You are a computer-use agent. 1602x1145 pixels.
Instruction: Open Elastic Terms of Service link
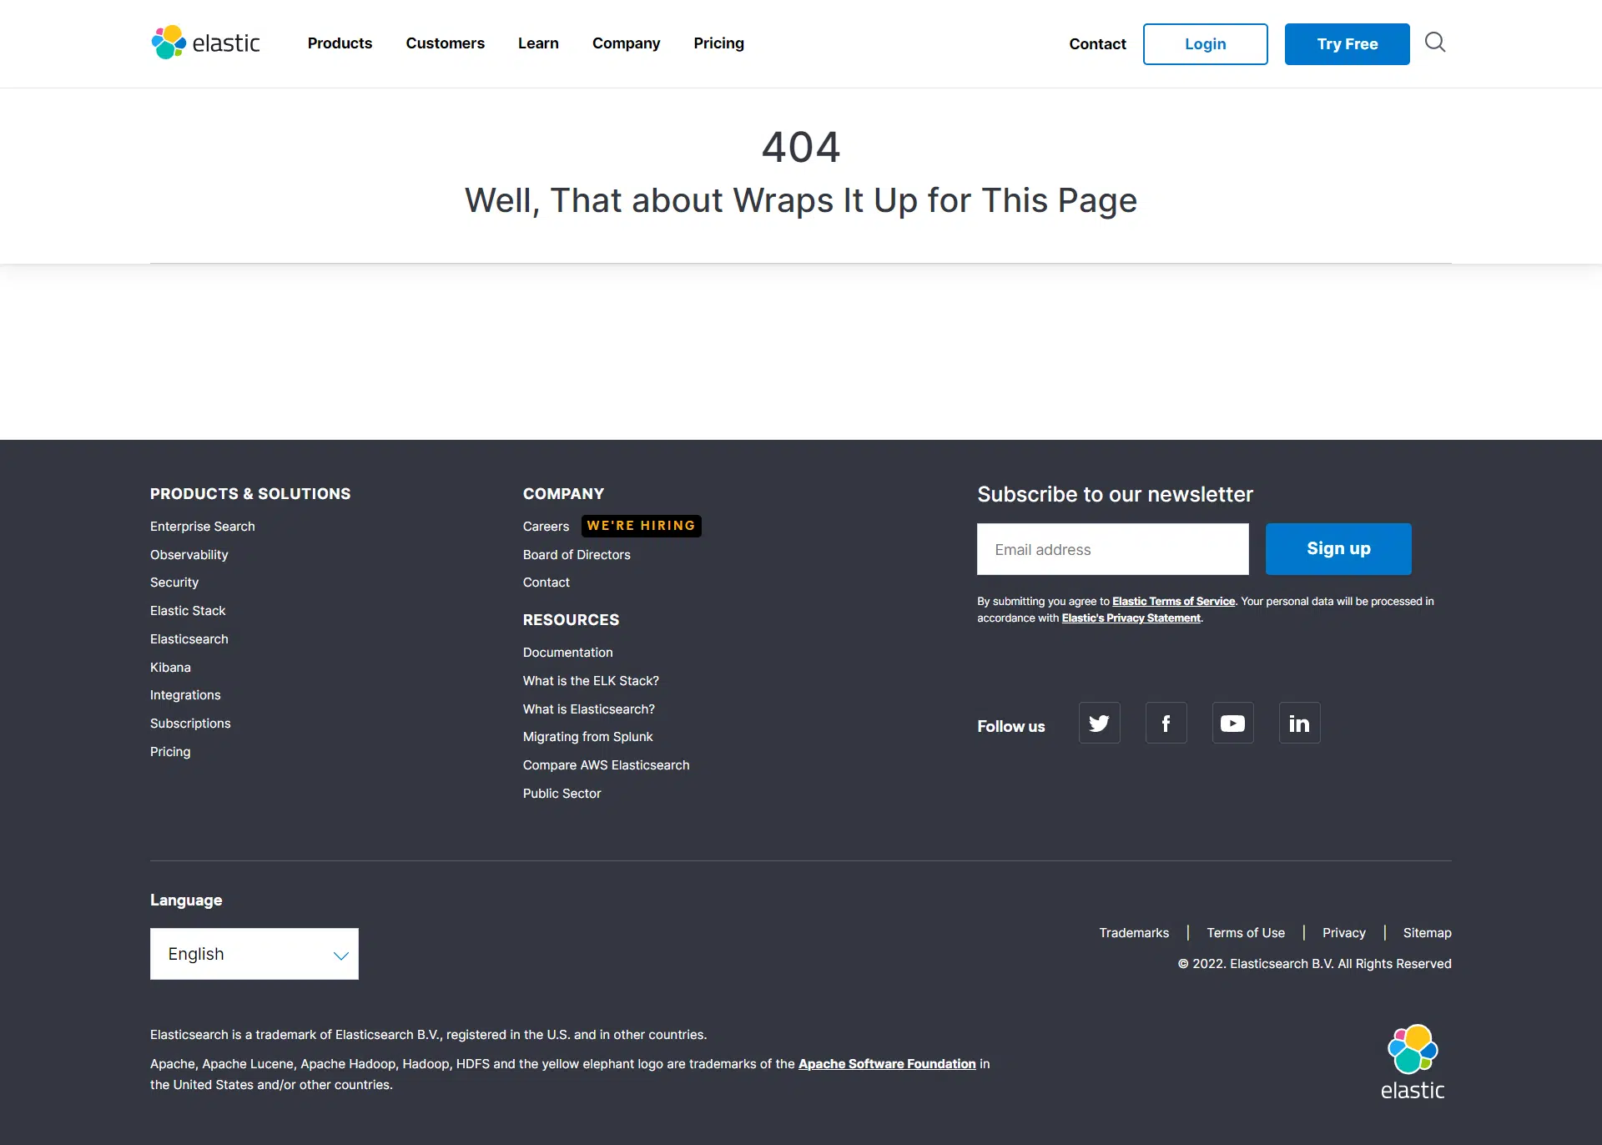point(1173,602)
